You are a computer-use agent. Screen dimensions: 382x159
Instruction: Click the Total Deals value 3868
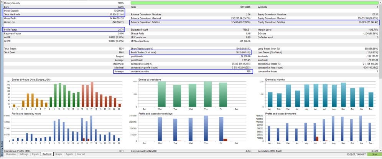121,53
